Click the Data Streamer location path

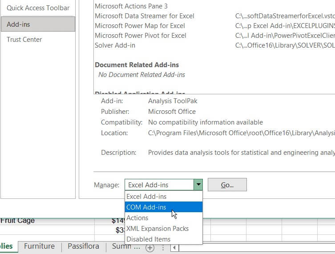click(x=285, y=16)
